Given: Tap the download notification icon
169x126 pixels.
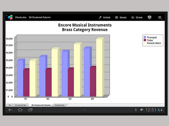Looking at the screenshot, I should [136, 110].
